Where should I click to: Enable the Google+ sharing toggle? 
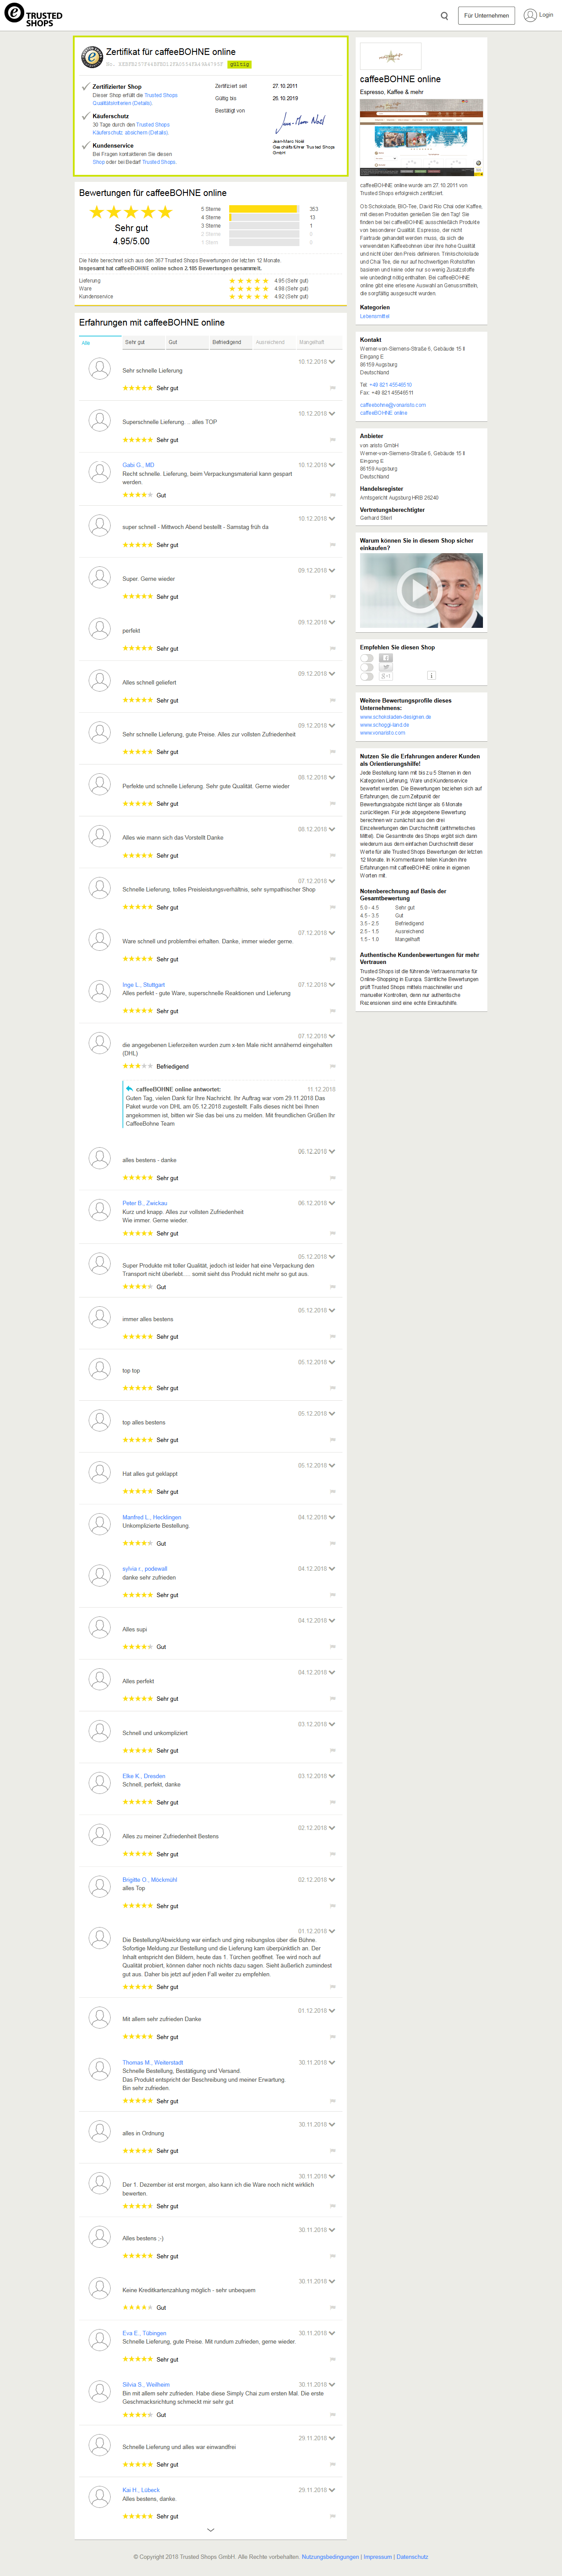367,676
